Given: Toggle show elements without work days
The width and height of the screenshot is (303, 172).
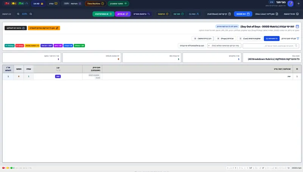Looking at the screenshot, I should [192, 46].
